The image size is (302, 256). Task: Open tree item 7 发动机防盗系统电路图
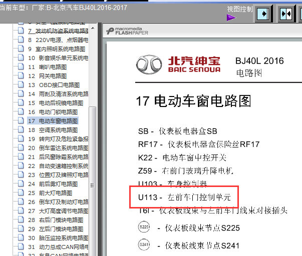58,31
